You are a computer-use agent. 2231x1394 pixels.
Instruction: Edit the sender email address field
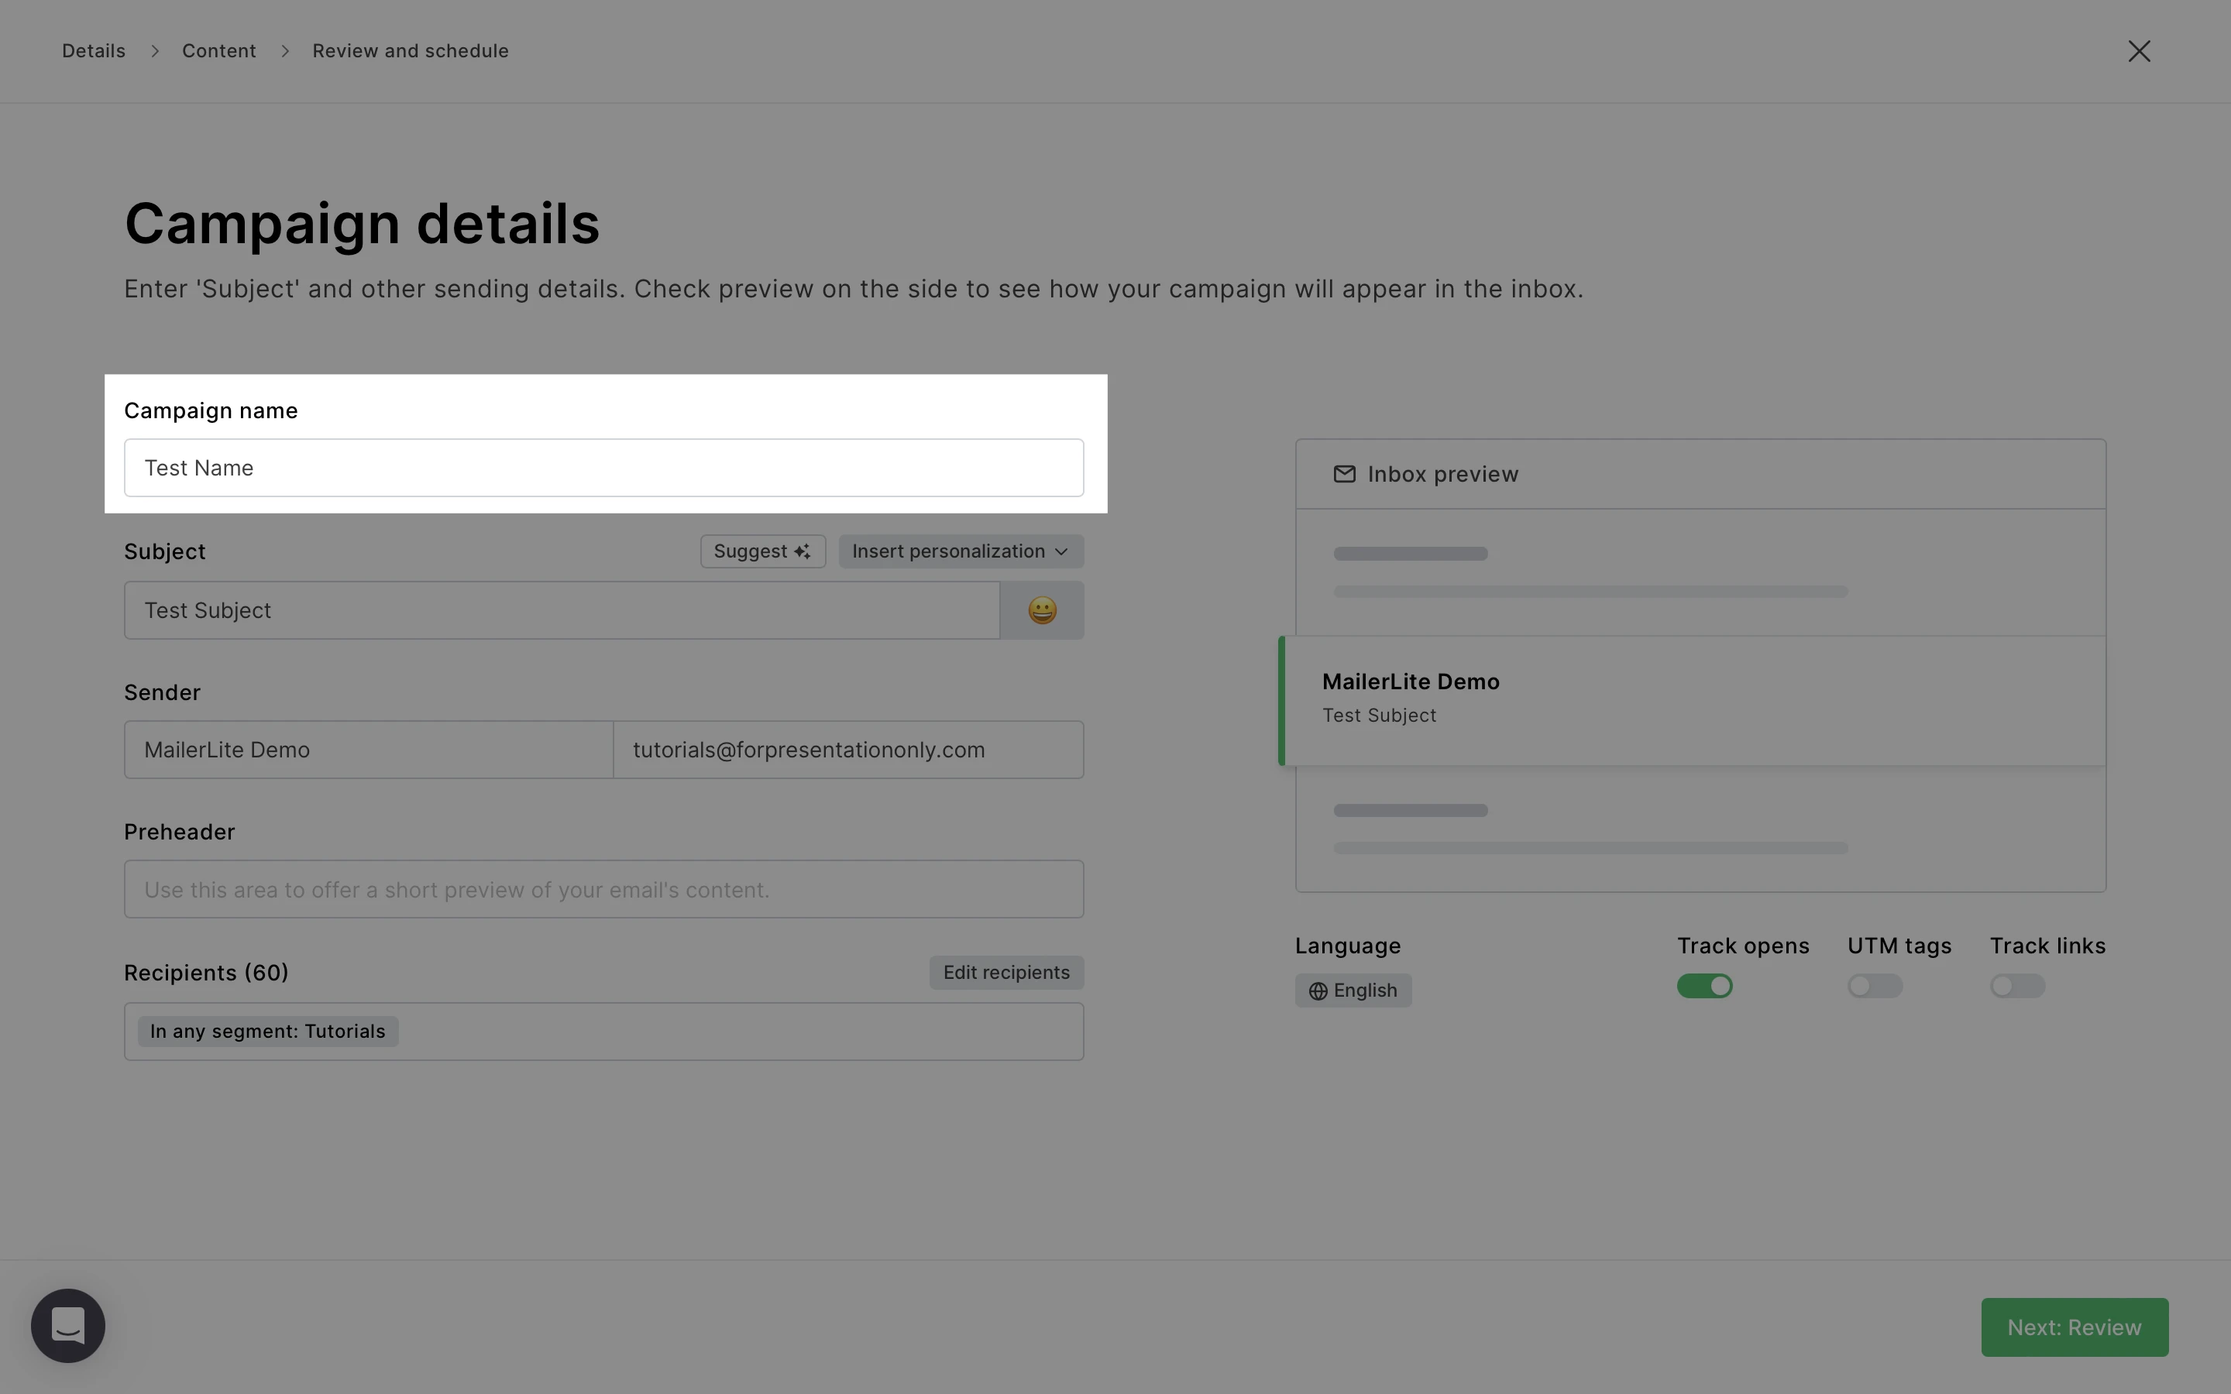coord(847,750)
